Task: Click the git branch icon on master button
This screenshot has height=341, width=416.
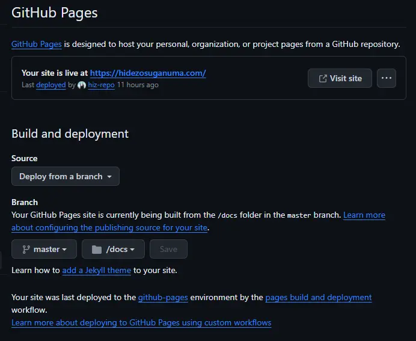Action: [26, 249]
